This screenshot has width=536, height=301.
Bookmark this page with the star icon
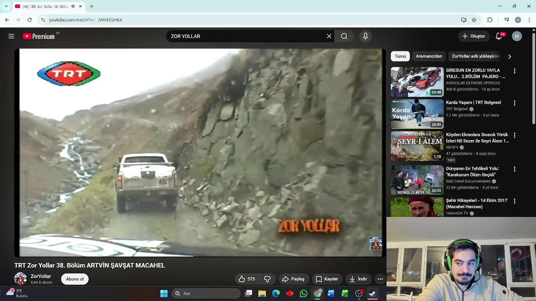[x=474, y=20]
